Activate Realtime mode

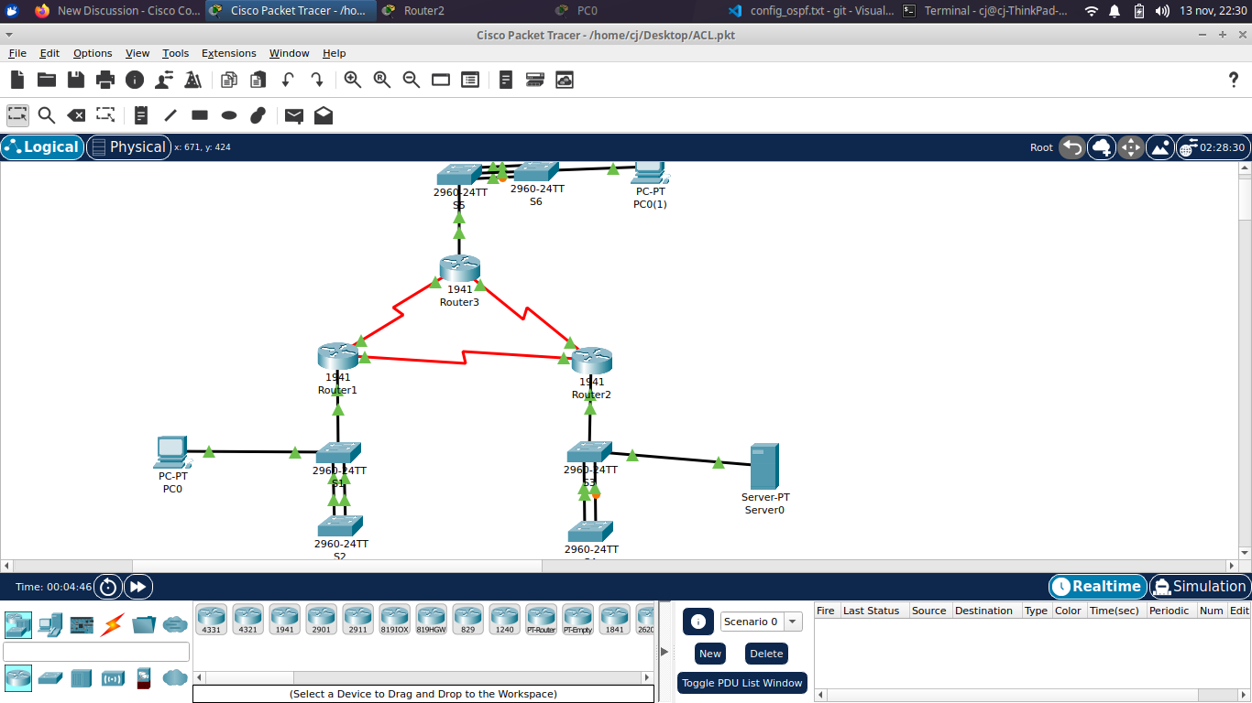[1097, 587]
